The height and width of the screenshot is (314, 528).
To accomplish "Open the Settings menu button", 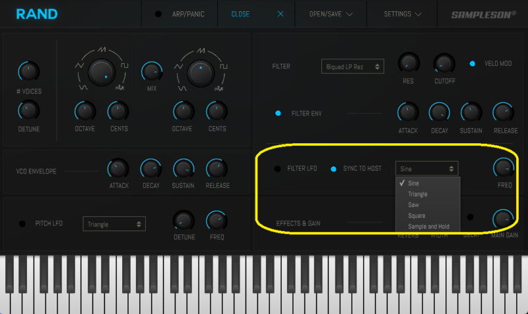I will (x=407, y=14).
